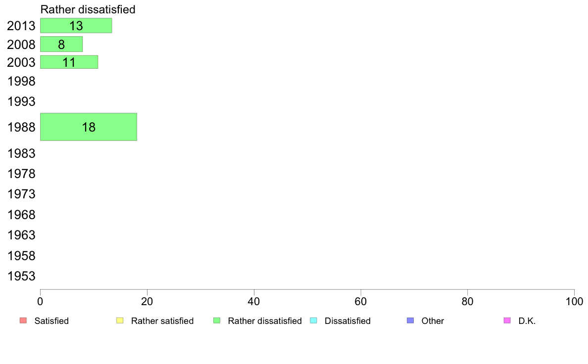Click the magenta D.K. legend swatch
588x364 pixels.
coord(507,320)
